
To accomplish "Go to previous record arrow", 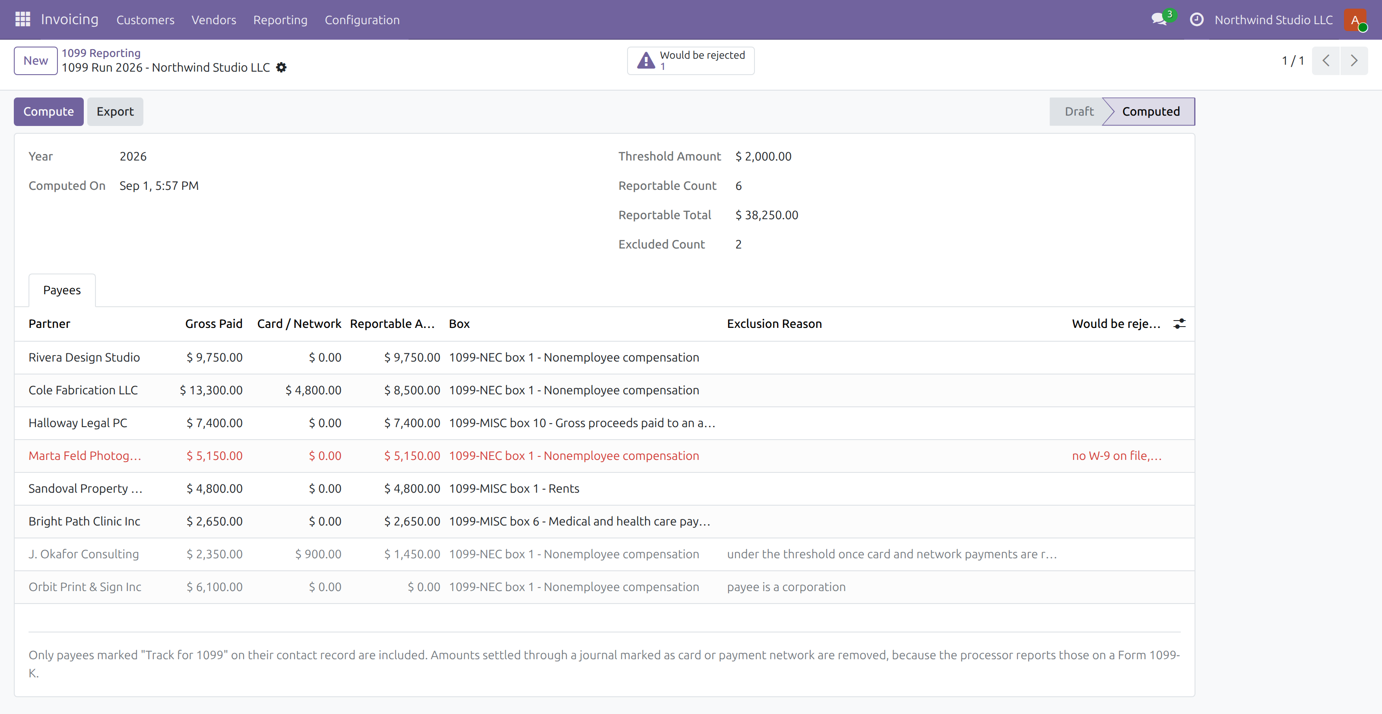I will [1326, 60].
